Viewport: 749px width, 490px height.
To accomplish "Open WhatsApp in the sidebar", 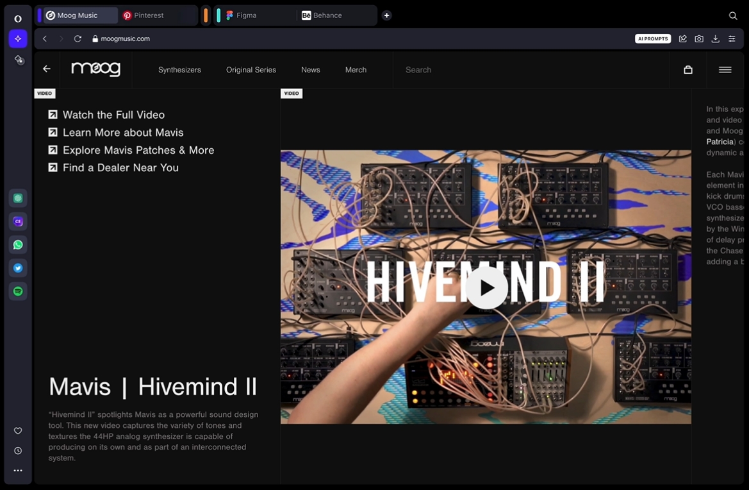I will pyautogui.click(x=18, y=245).
